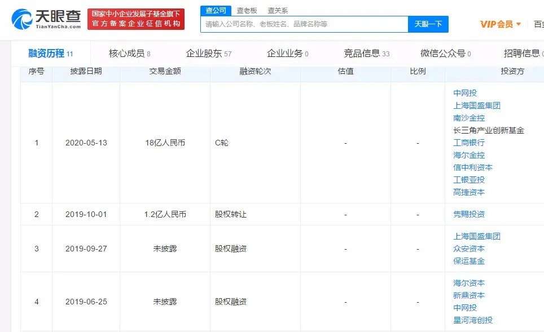
Task: Open the 南沙金控 investor link
Action: [469, 118]
